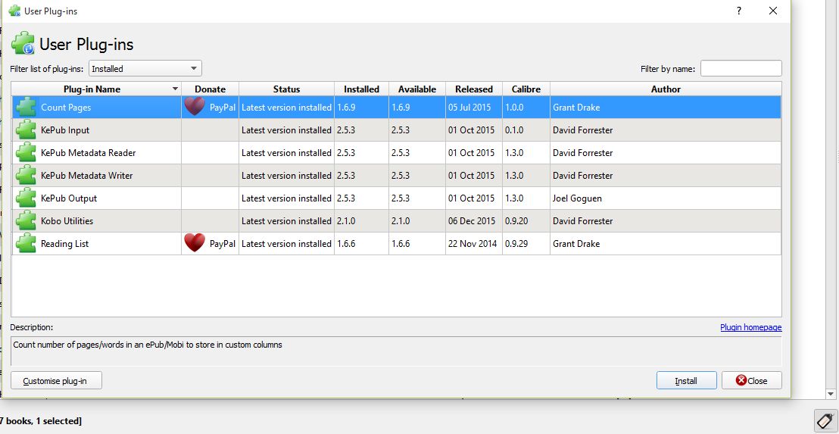
Task: Click the 06 Dec 2015 release date cell
Action: tap(472, 220)
